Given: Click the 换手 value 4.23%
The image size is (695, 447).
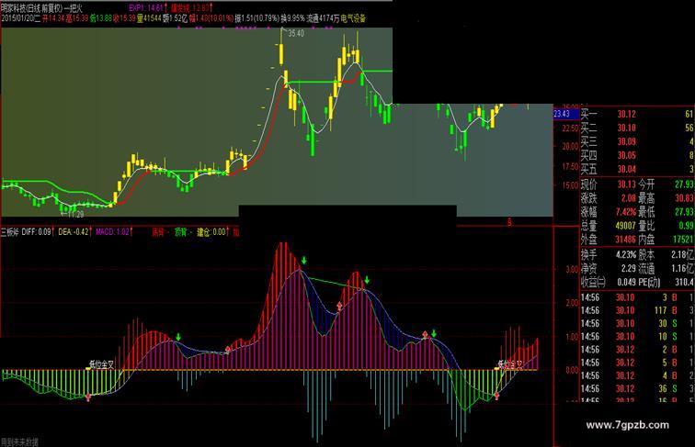Looking at the screenshot, I should (626, 255).
